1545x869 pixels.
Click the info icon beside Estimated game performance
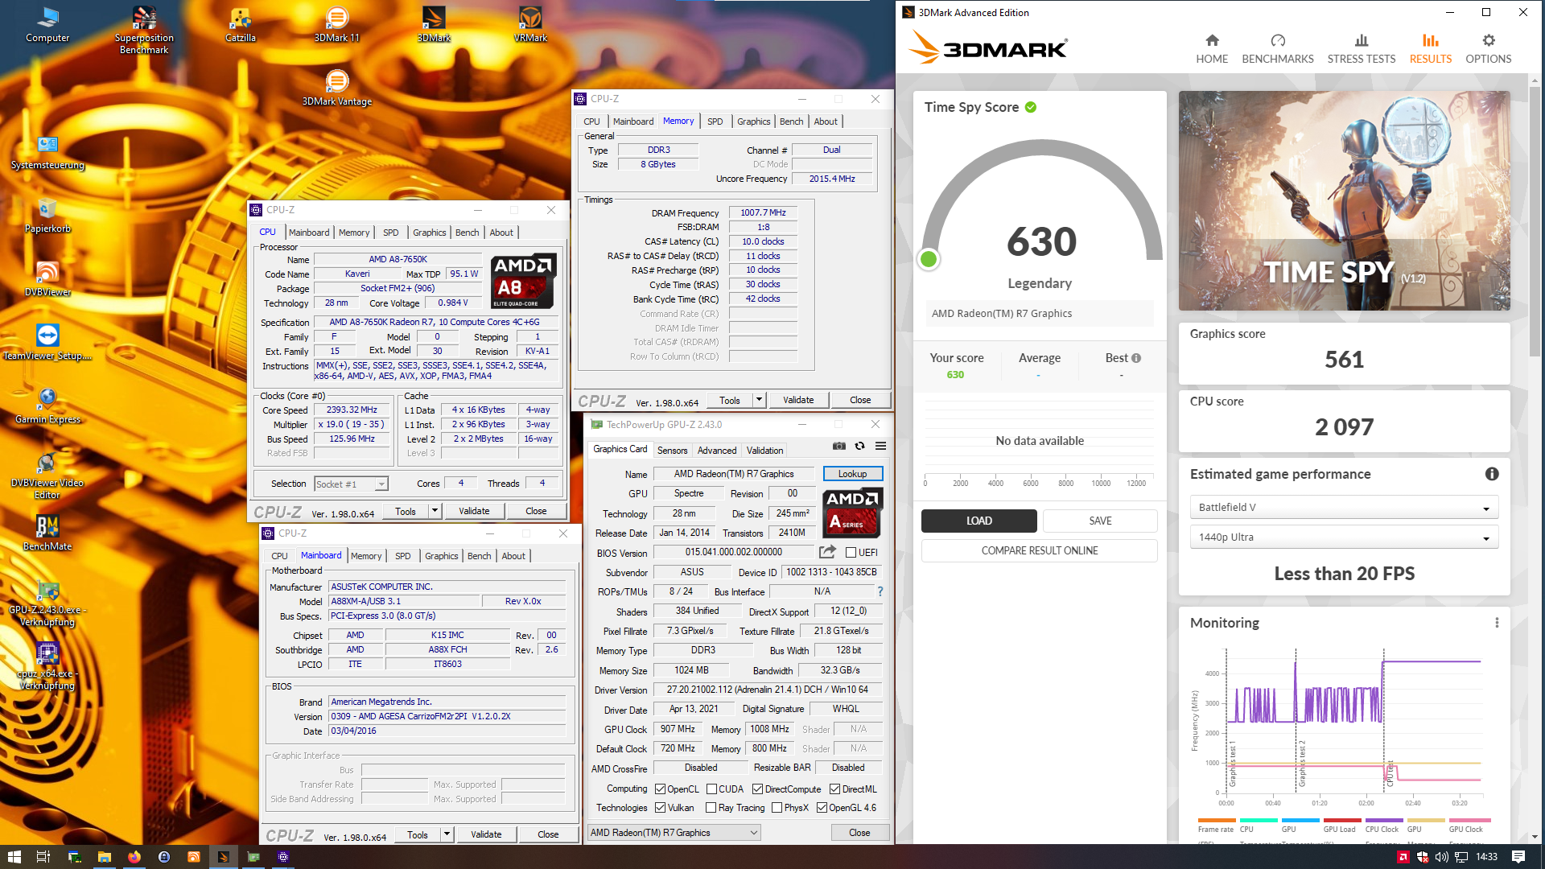point(1492,474)
